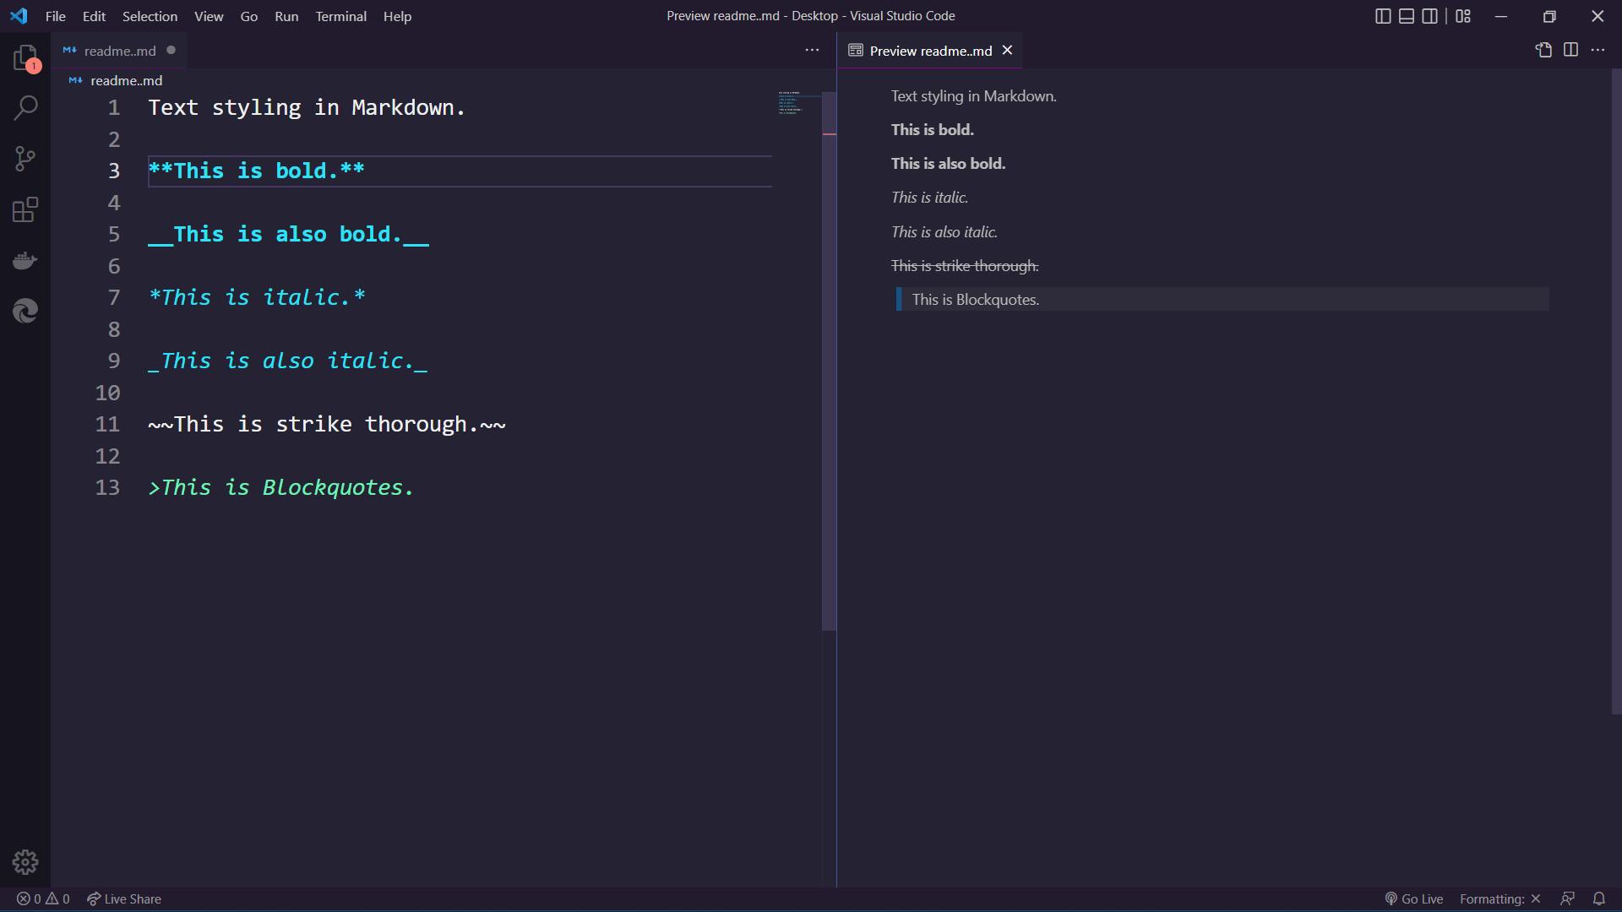Open the Docker view in activity bar
Screen dimensions: 1622x912
click(x=25, y=260)
